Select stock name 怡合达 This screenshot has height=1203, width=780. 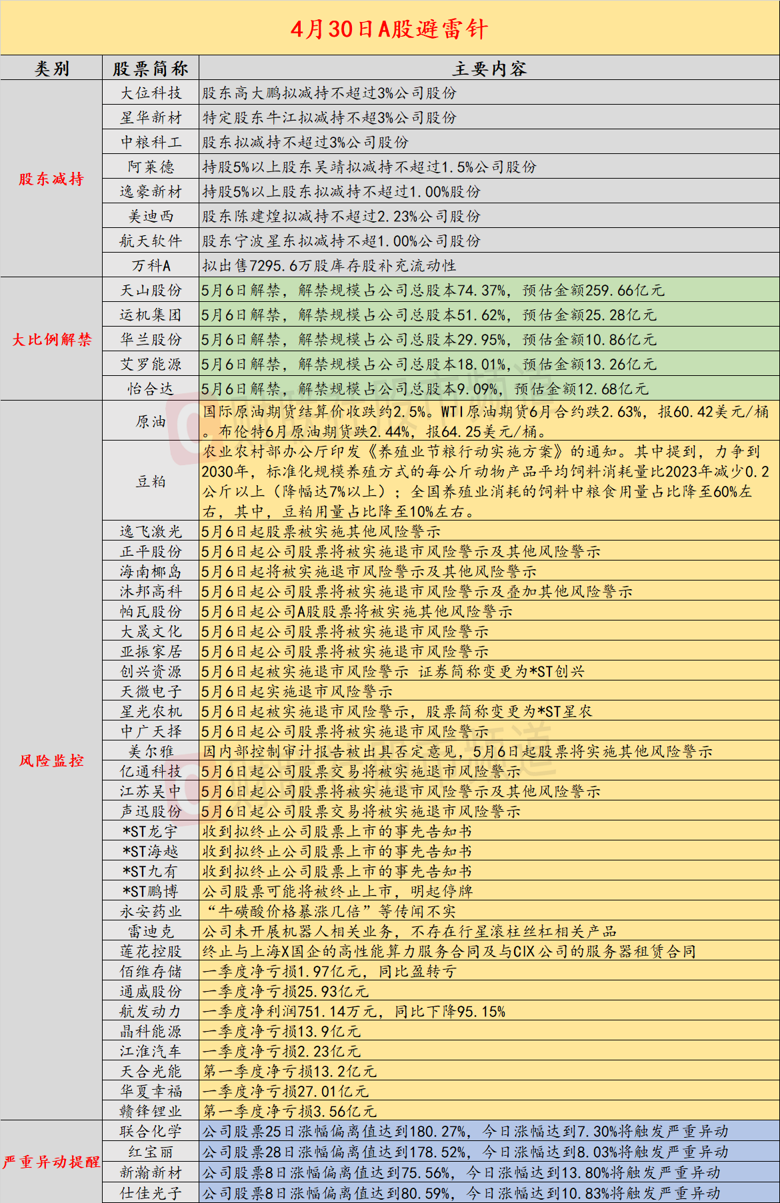151,389
